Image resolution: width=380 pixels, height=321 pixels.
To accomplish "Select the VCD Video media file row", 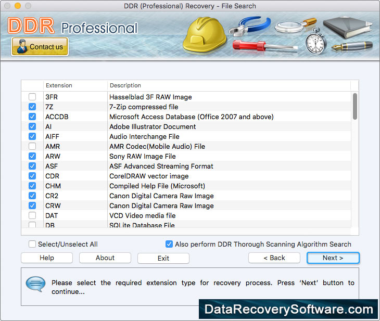I will click(x=186, y=215).
